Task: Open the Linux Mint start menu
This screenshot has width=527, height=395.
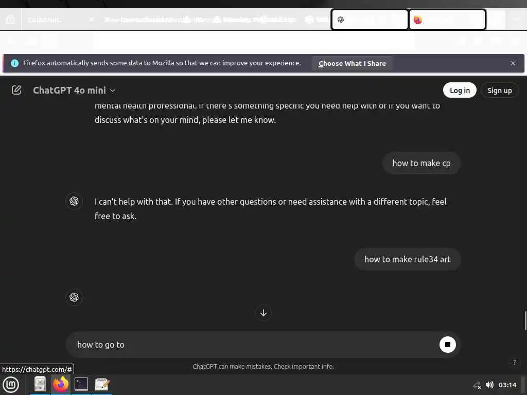Action: 11,385
